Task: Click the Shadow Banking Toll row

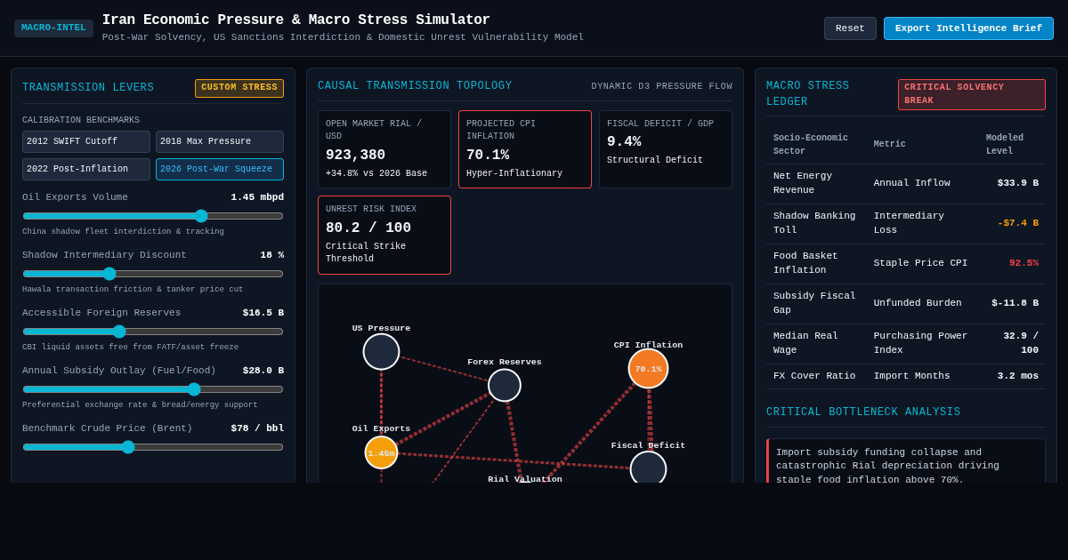Action: click(906, 224)
